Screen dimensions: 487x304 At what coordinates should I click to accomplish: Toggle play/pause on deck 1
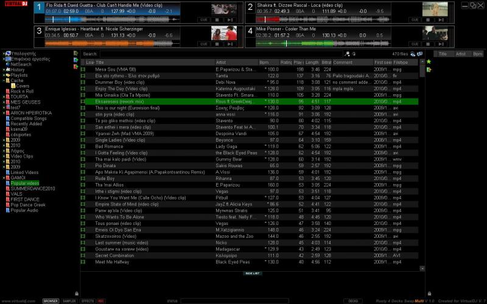(230, 20)
